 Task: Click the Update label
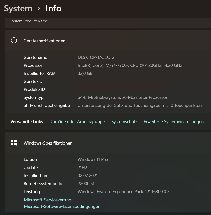click(x=31, y=168)
